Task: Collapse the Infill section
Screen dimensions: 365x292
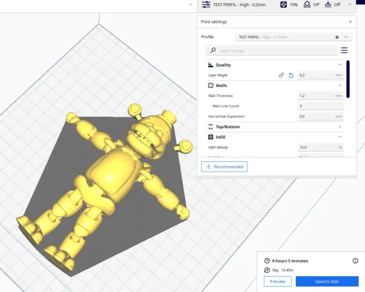Action: click(339, 137)
